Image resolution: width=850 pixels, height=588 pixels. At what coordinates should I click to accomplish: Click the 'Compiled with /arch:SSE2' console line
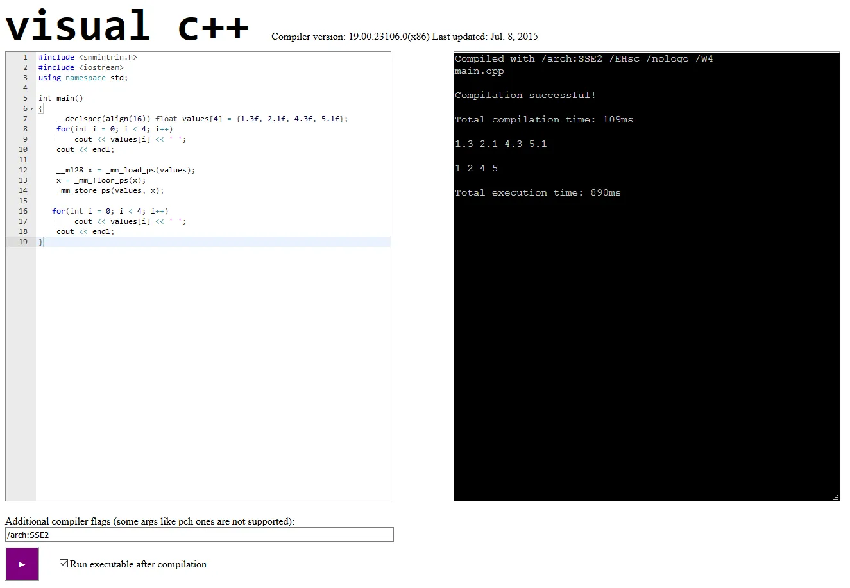pyautogui.click(x=584, y=58)
